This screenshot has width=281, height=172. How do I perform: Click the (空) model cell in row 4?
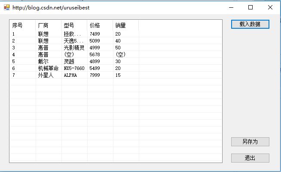tap(69, 54)
